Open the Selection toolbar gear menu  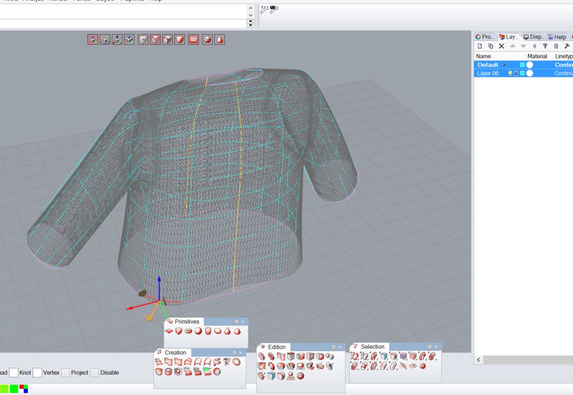click(x=430, y=347)
